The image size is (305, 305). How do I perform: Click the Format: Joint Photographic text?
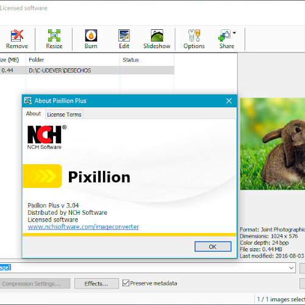(272, 229)
